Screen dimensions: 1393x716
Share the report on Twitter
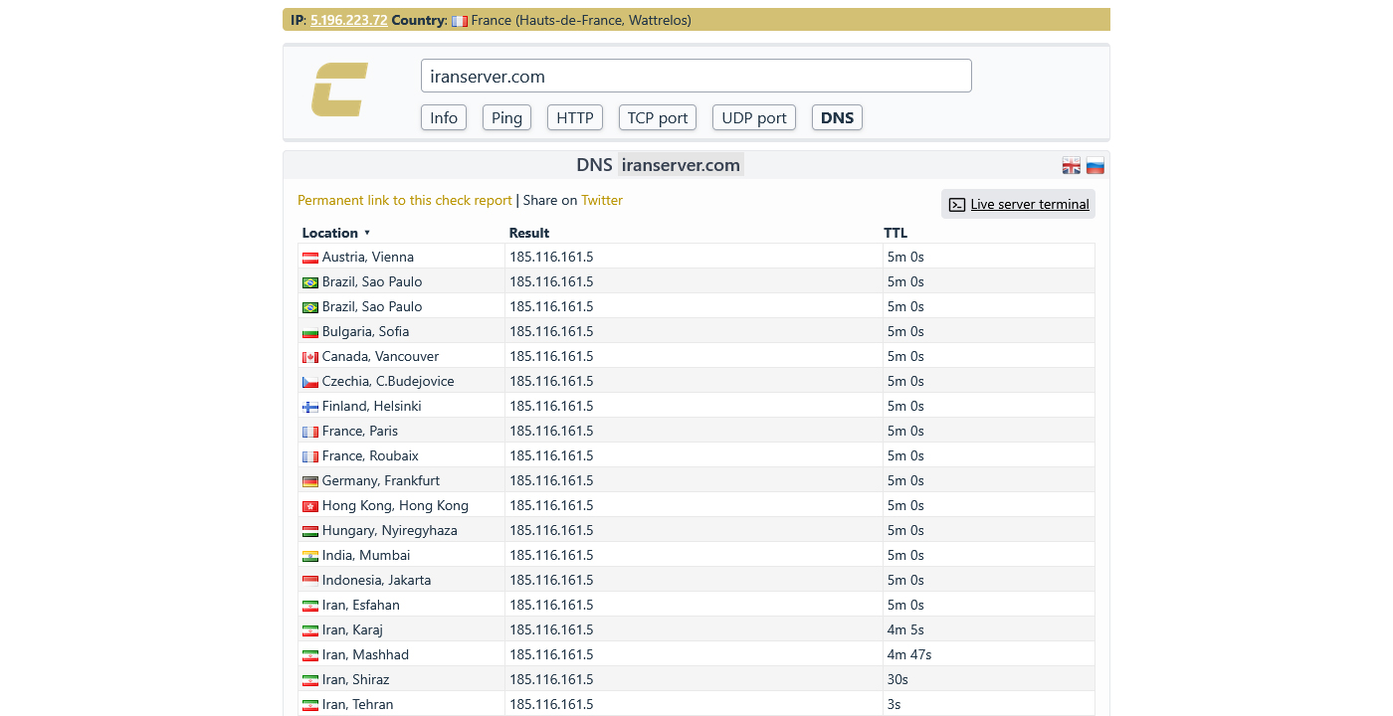click(602, 200)
